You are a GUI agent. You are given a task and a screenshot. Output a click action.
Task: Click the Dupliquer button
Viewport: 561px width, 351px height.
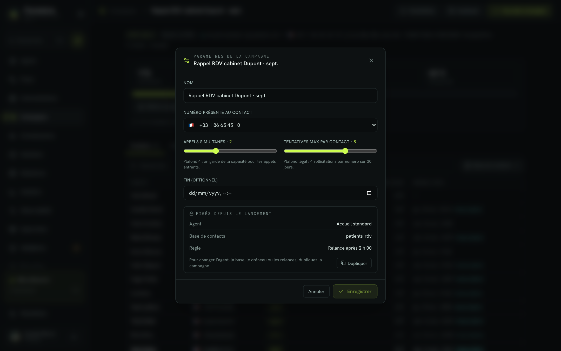[x=354, y=263]
